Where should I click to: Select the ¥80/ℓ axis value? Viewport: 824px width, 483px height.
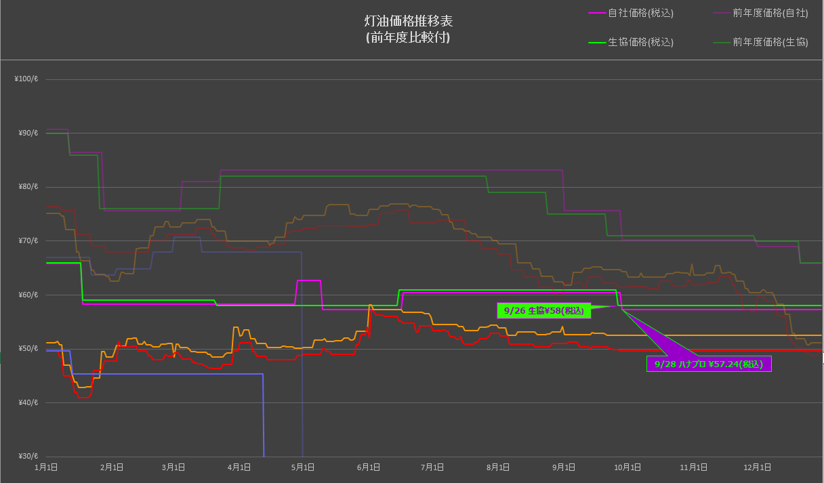click(x=28, y=187)
